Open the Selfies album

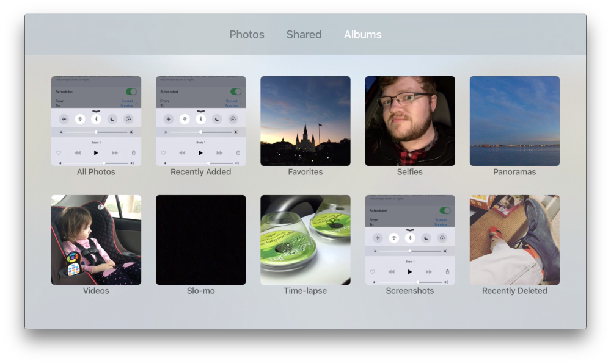(x=410, y=121)
